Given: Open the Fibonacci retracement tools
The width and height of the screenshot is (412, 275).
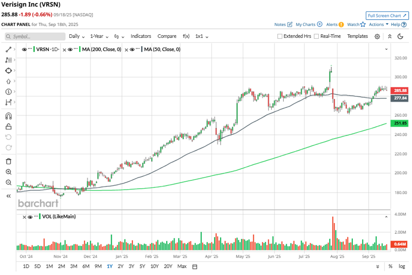Looking at the screenshot, I should click(x=8, y=60).
